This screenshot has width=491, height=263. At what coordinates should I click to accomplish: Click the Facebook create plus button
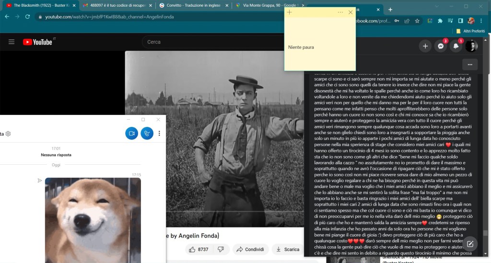(425, 46)
